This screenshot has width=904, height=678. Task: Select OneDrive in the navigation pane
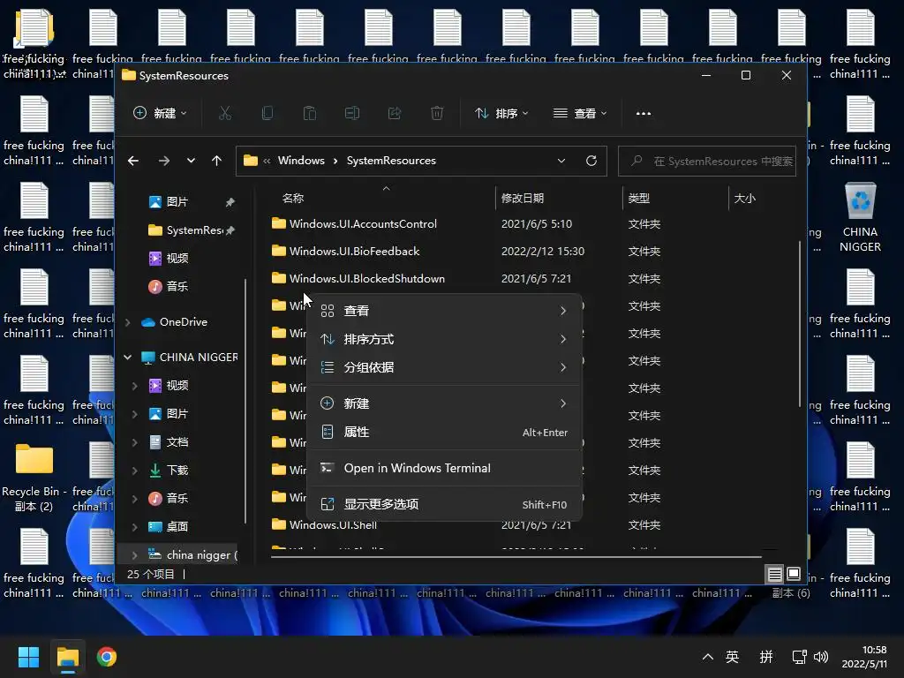point(182,321)
